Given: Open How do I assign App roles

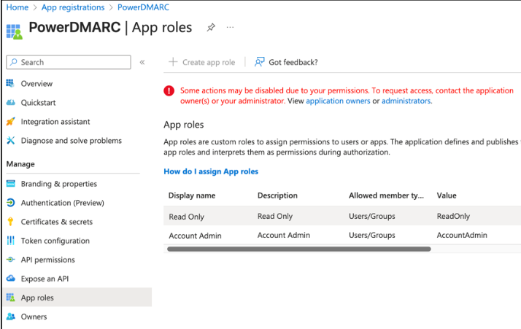Looking at the screenshot, I should tap(211, 171).
